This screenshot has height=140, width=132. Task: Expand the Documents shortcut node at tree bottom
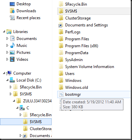tap(21, 136)
